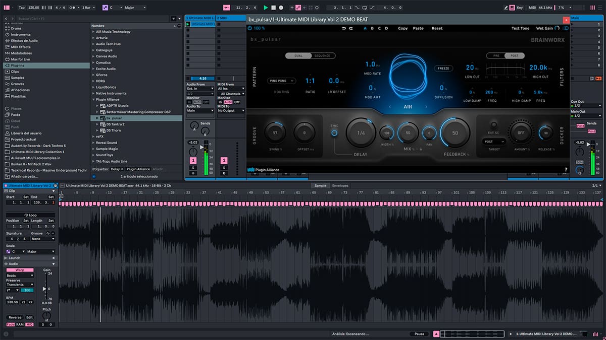Click the Key button in the top bar
Viewport: 606px width, 340px height.
(x=520, y=8)
